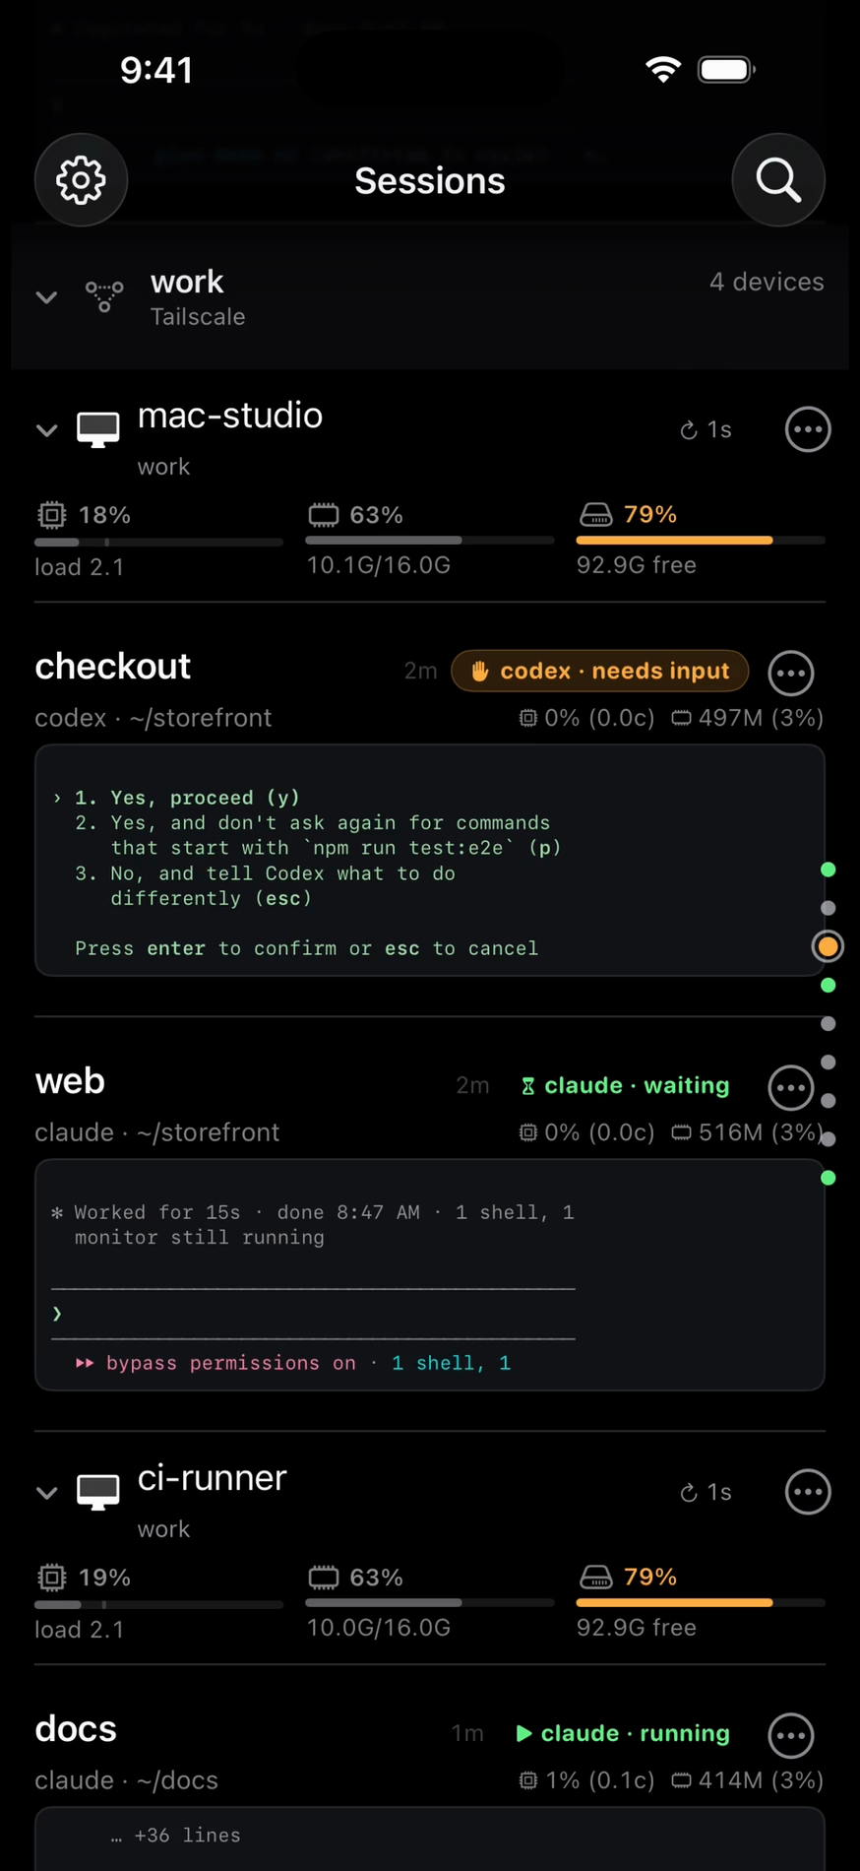The image size is (860, 1871).
Task: Click the green play running icon
Action: click(x=523, y=1733)
